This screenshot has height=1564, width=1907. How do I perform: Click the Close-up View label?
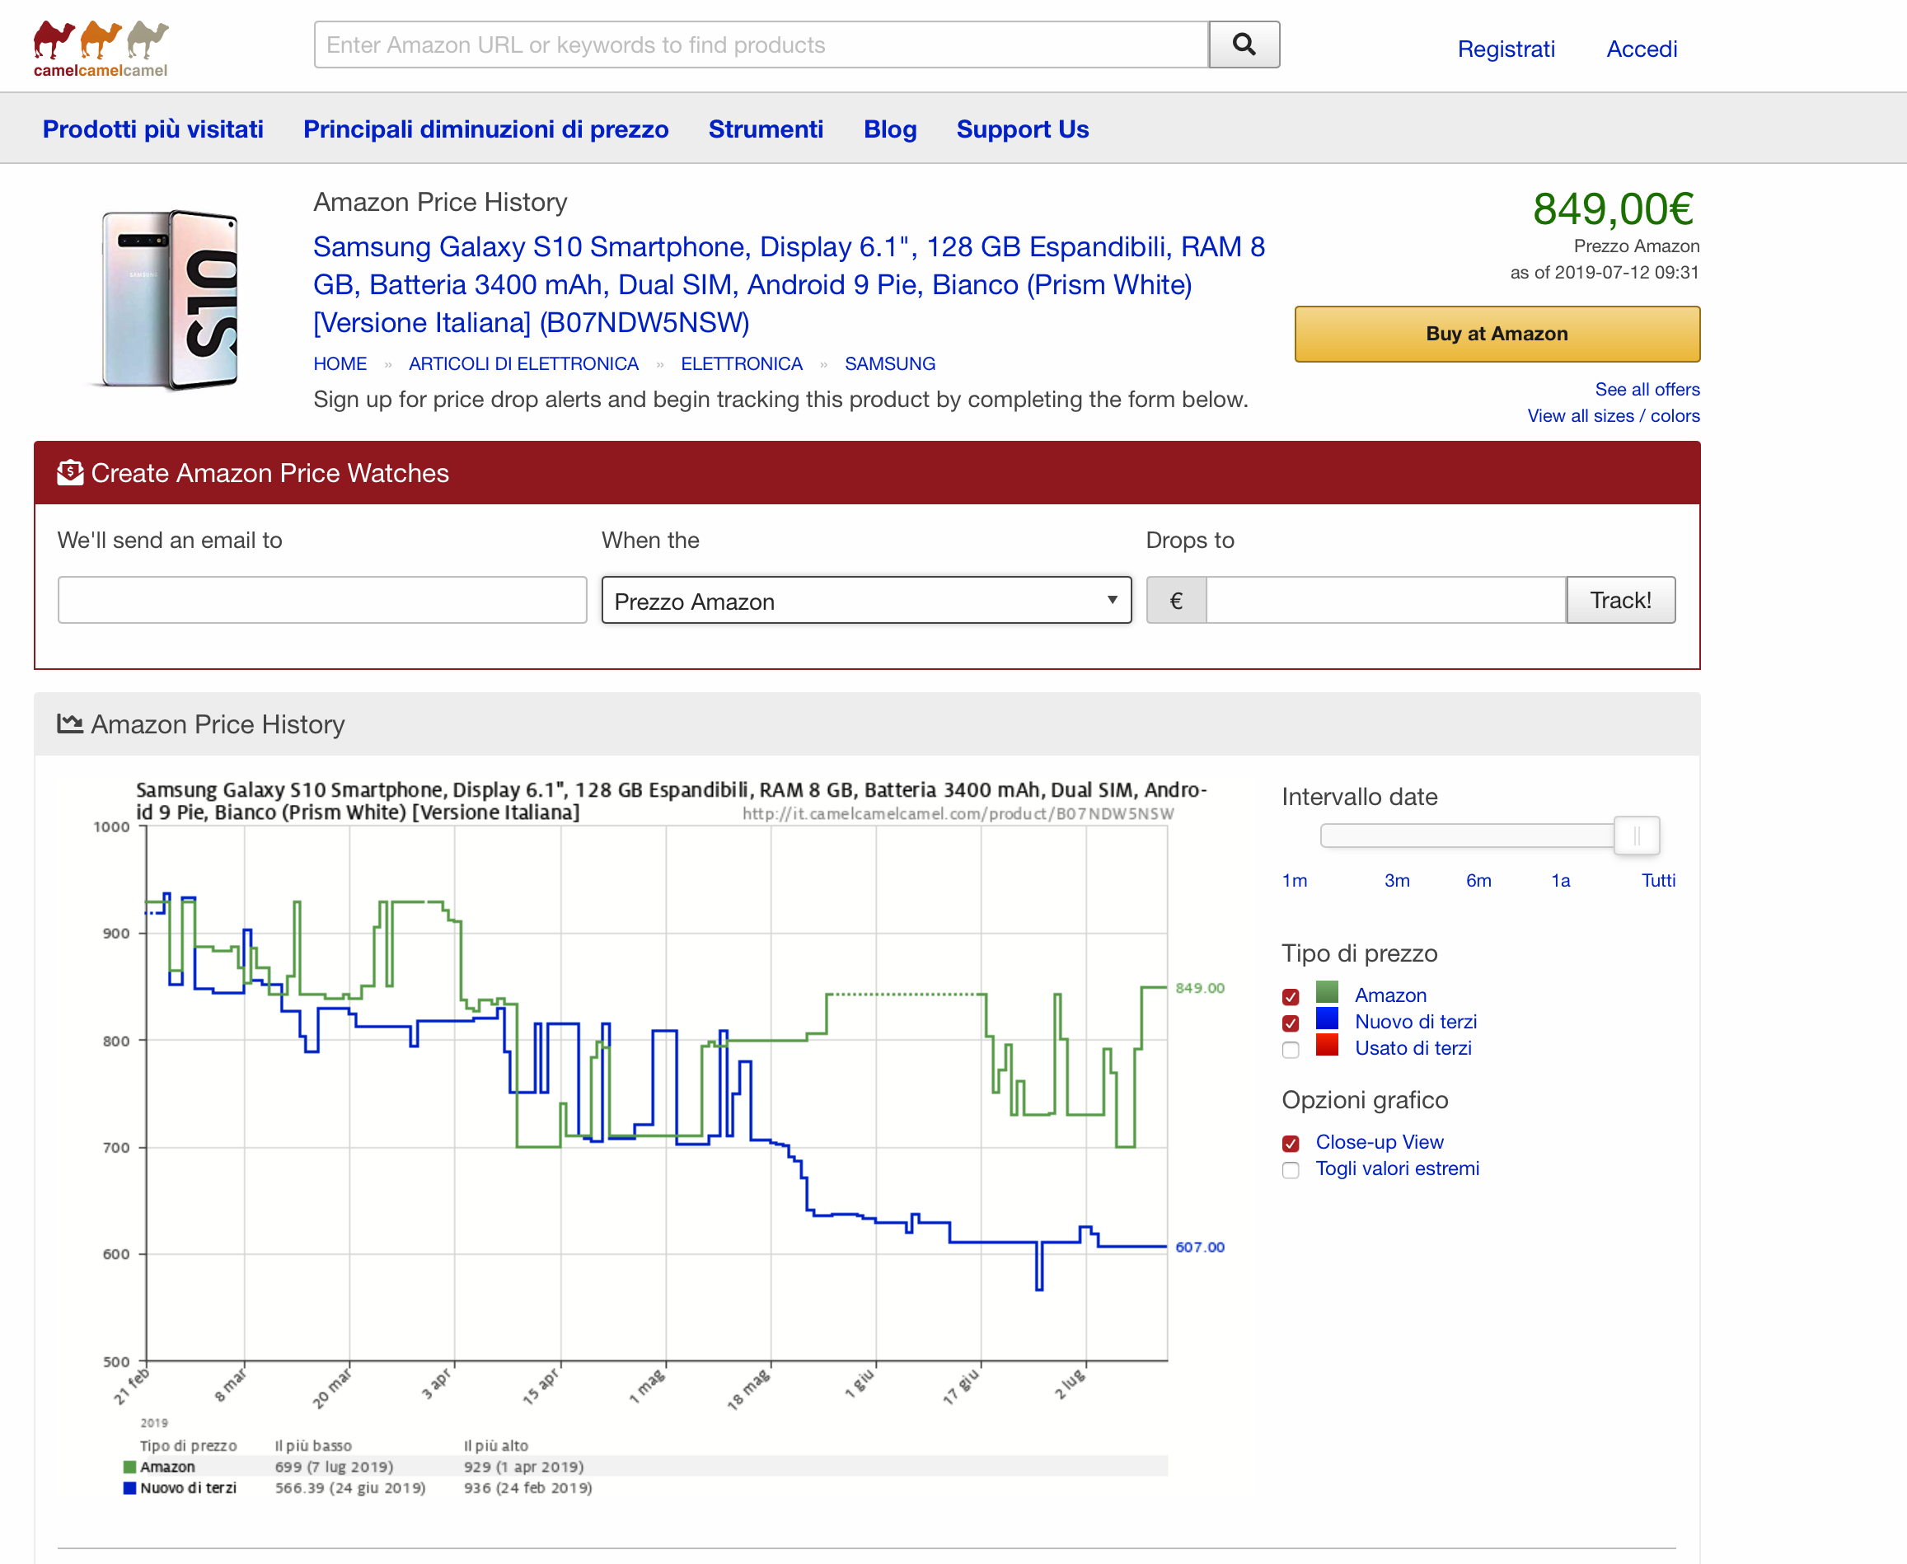(1380, 1141)
